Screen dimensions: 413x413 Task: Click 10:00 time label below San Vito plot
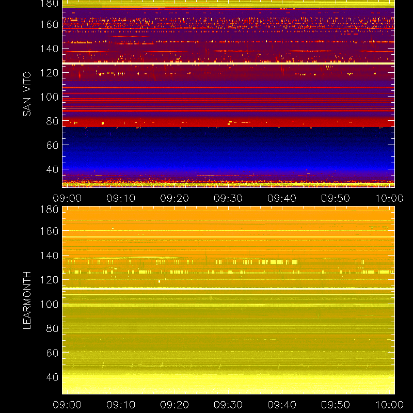[x=389, y=198]
